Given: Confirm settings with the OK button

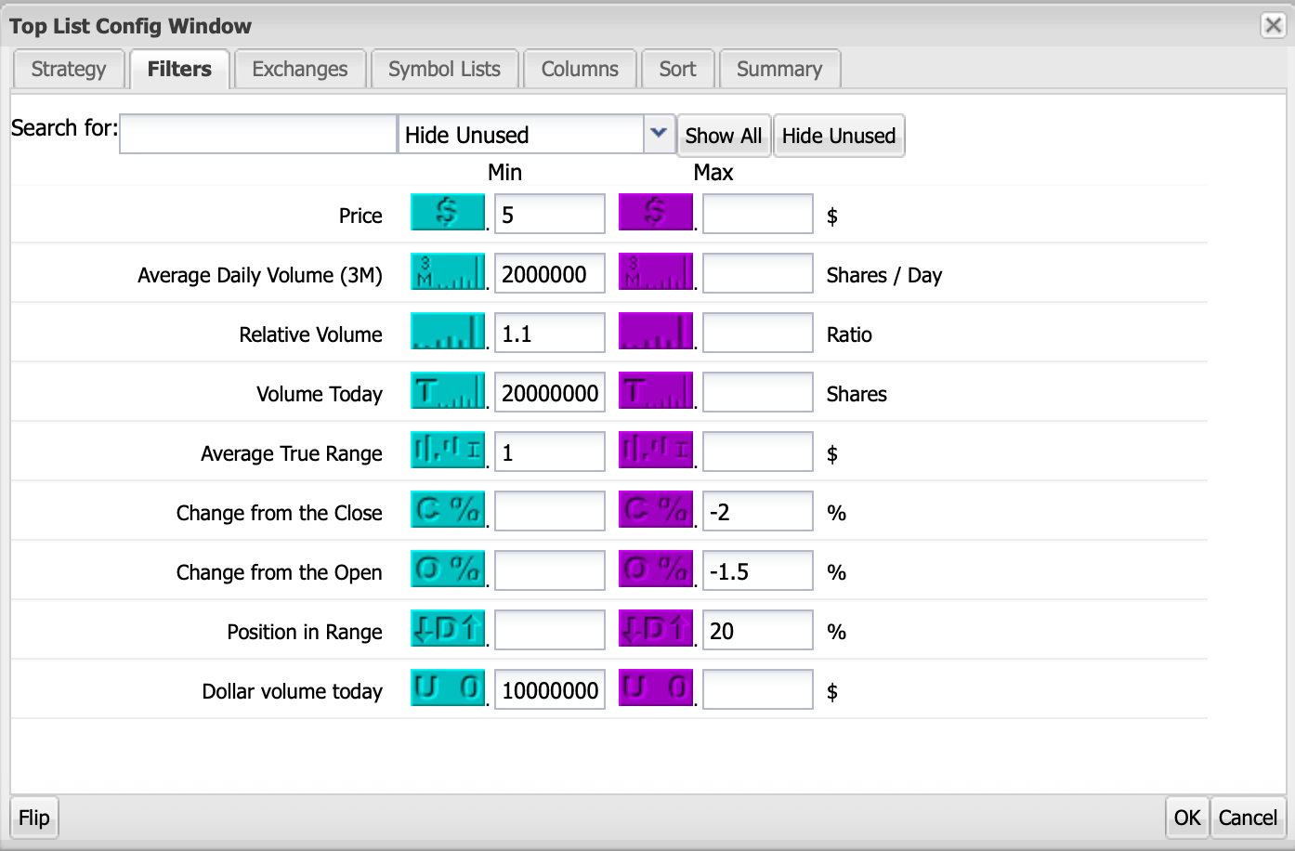Looking at the screenshot, I should click(x=1186, y=818).
